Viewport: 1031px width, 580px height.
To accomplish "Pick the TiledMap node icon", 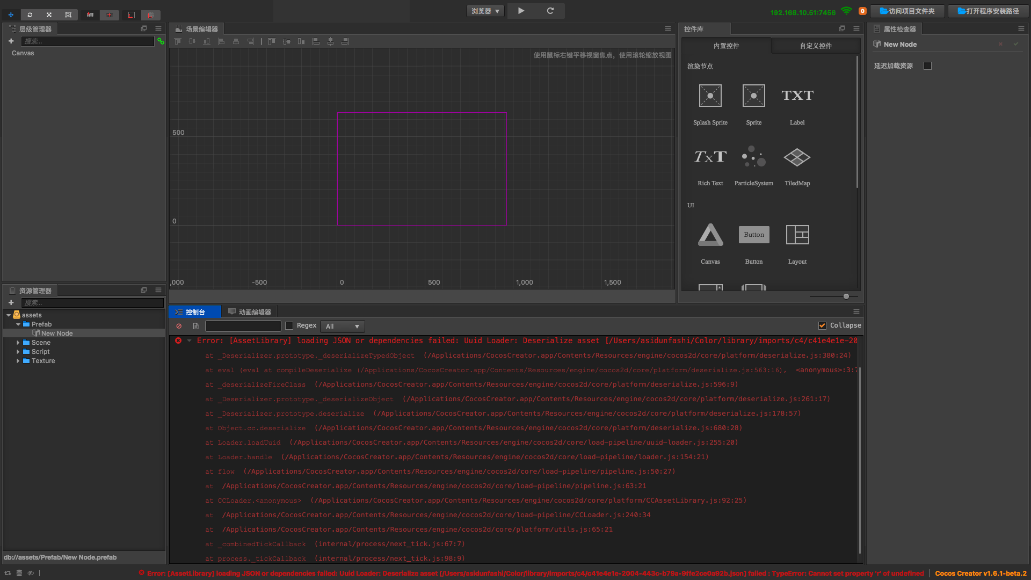I will click(x=797, y=157).
